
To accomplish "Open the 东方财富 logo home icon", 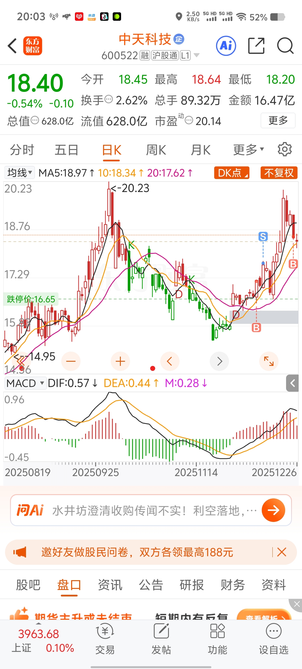I will [x=32, y=46].
